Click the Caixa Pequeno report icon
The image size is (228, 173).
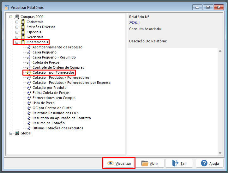tap(29, 52)
